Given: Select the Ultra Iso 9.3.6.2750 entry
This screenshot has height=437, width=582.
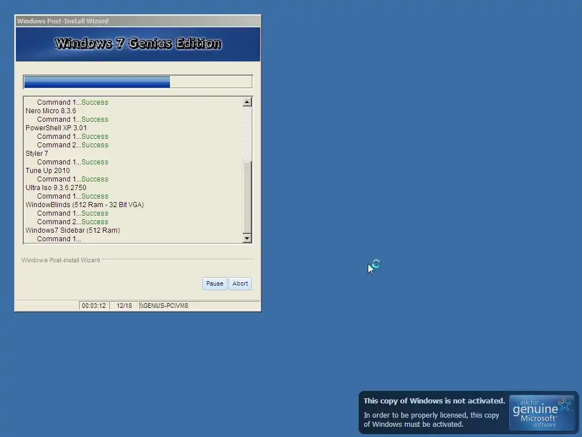Looking at the screenshot, I should click(x=56, y=188).
